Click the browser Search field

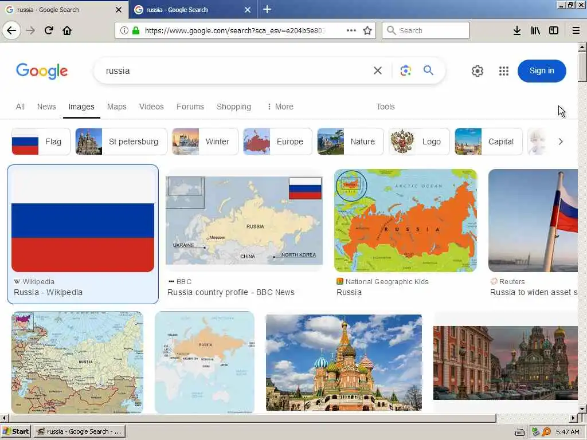(x=425, y=30)
